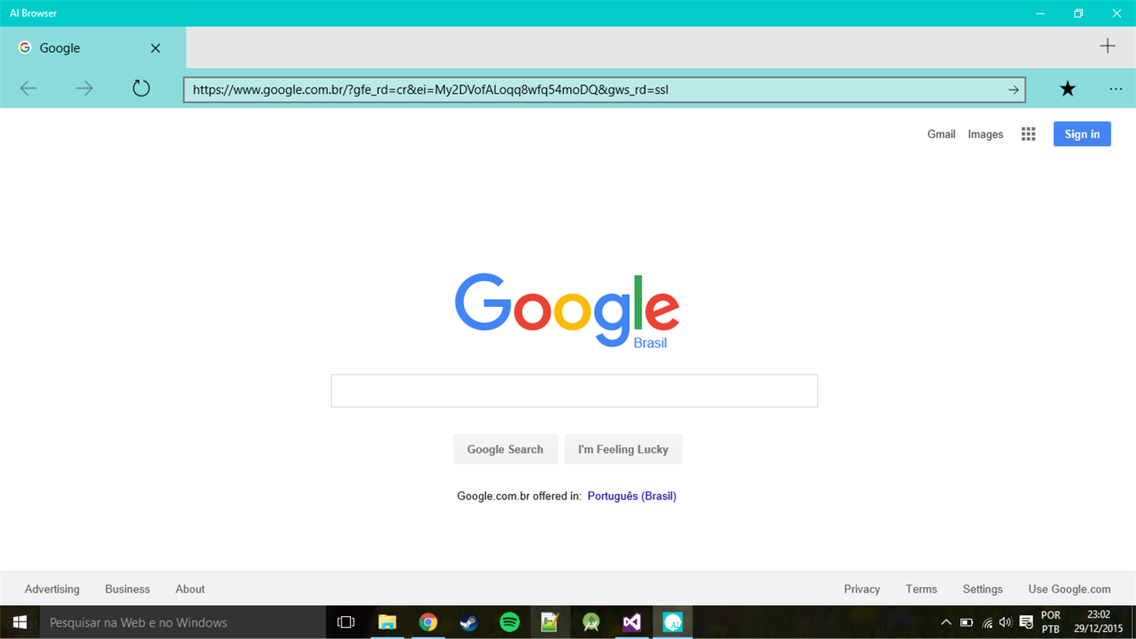Open Android Studio from the taskbar
Image resolution: width=1136 pixels, height=639 pixels.
(591, 622)
